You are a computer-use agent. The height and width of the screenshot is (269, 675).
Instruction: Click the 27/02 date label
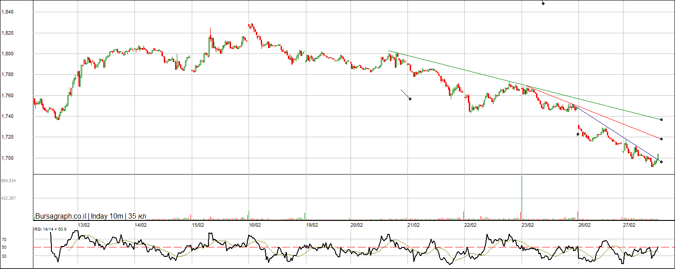(629, 224)
